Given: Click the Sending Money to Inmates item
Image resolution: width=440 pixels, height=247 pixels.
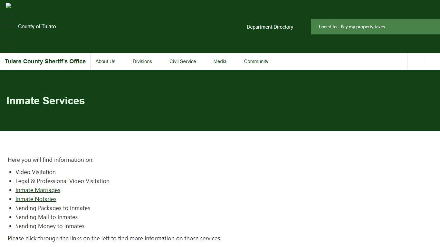Looking at the screenshot, I should (x=50, y=226).
